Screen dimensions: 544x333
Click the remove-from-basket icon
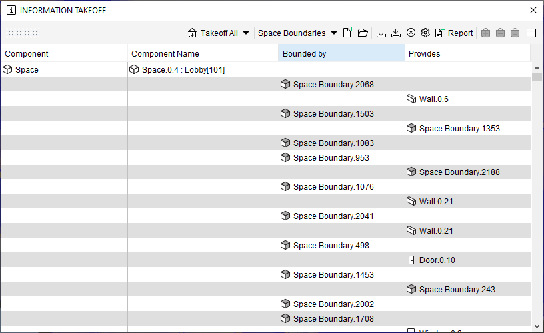tap(500, 33)
